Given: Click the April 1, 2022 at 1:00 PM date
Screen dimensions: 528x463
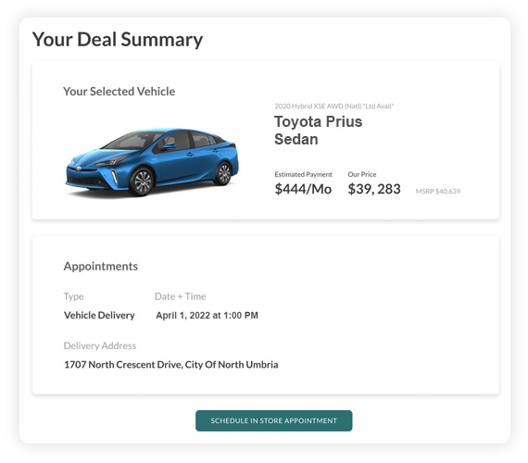Looking at the screenshot, I should (207, 316).
